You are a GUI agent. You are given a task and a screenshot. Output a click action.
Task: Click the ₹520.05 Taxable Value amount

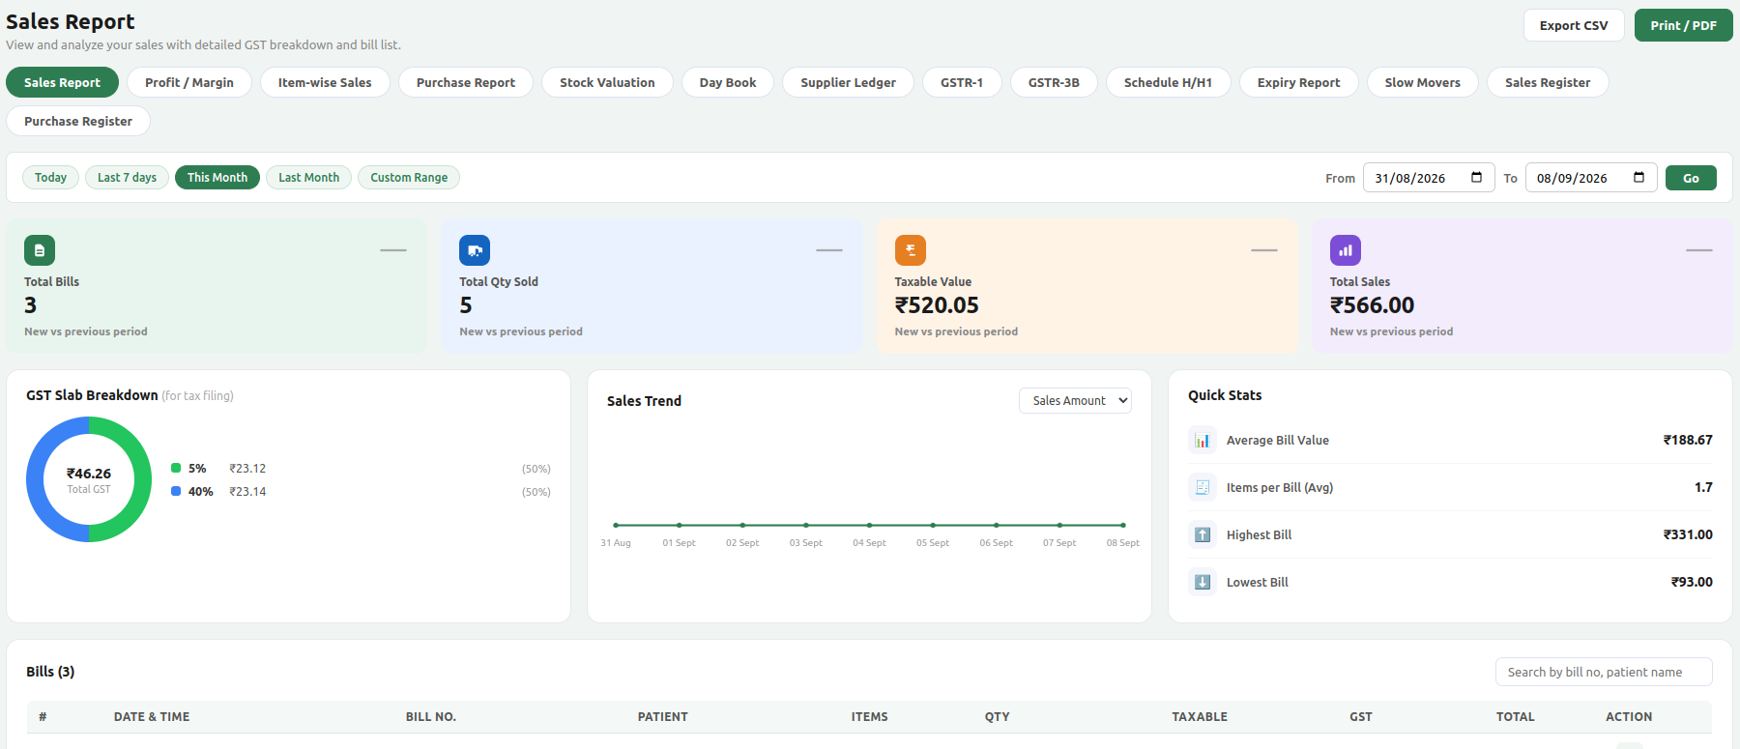point(937,305)
